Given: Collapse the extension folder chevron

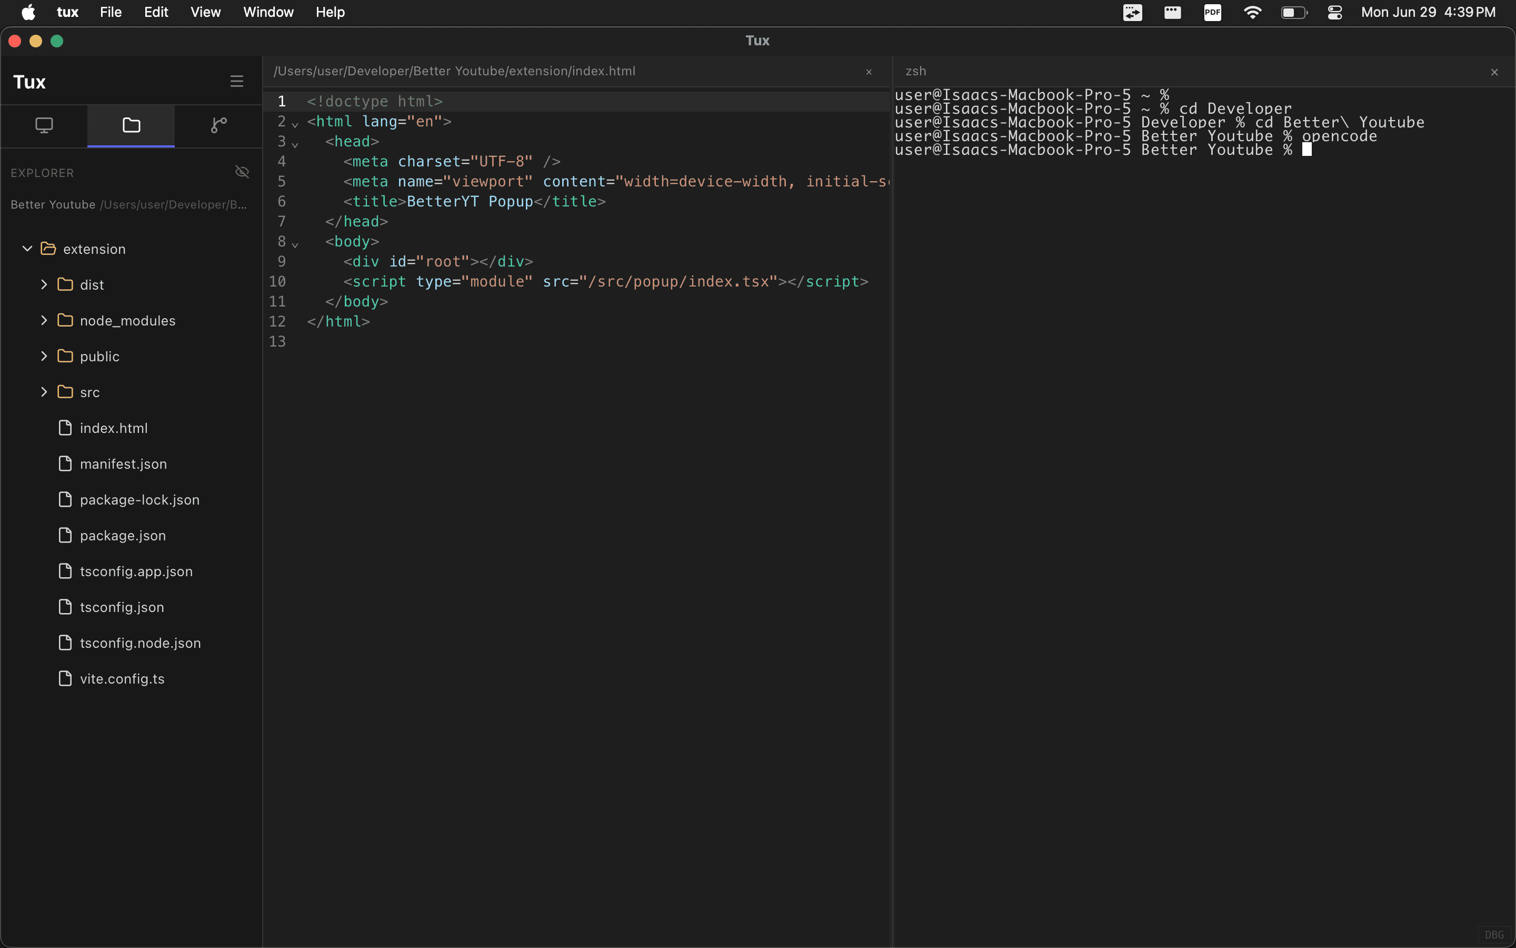Looking at the screenshot, I should click(27, 249).
